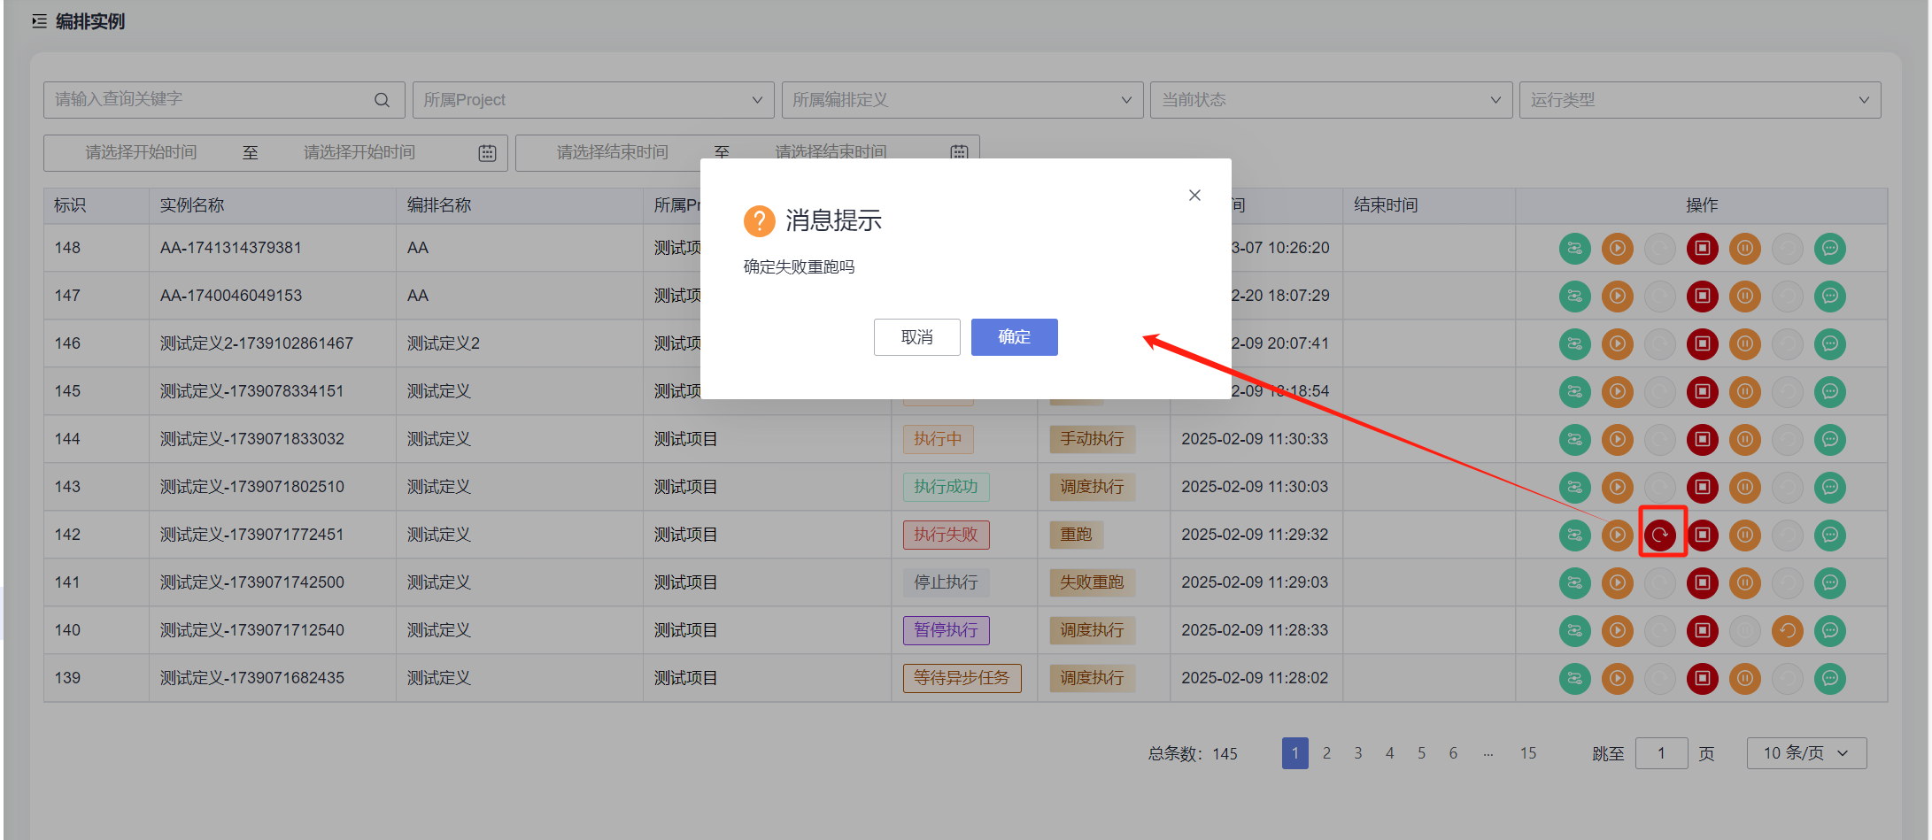Toggle the menu collapse icon beside 编排实例
Screen dimensions: 1932x840
click(39, 21)
